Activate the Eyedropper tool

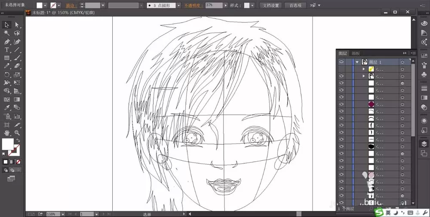7,108
